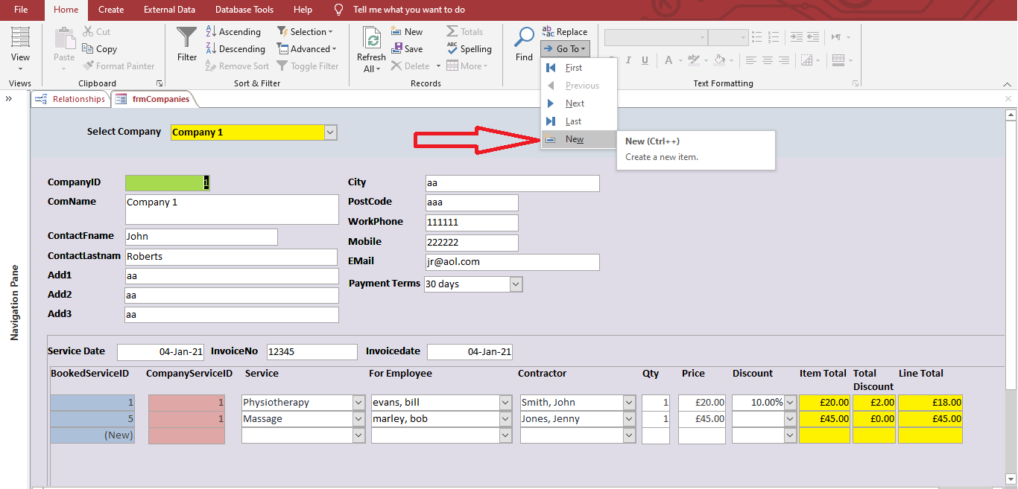Click the EMail input field
The image size is (1018, 489).
click(512, 262)
